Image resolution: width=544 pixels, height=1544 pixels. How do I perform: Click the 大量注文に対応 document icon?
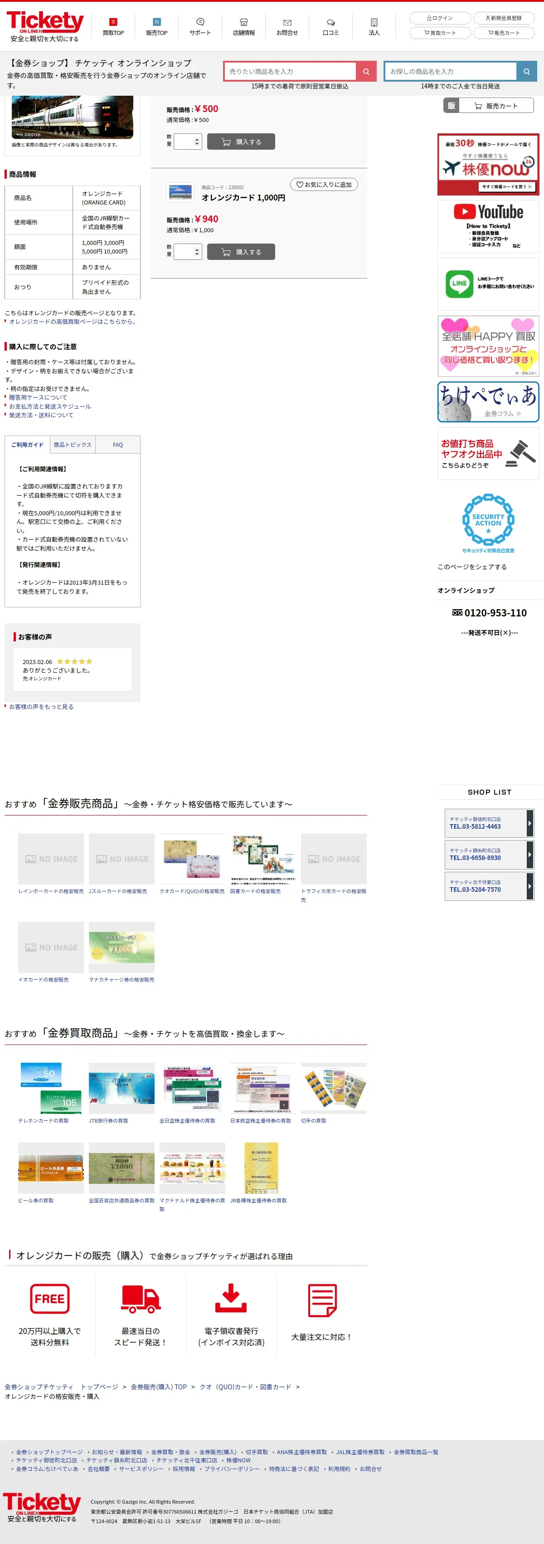tap(322, 1300)
